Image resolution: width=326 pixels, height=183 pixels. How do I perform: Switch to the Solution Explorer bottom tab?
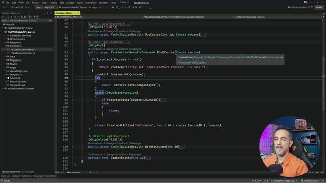(11, 172)
